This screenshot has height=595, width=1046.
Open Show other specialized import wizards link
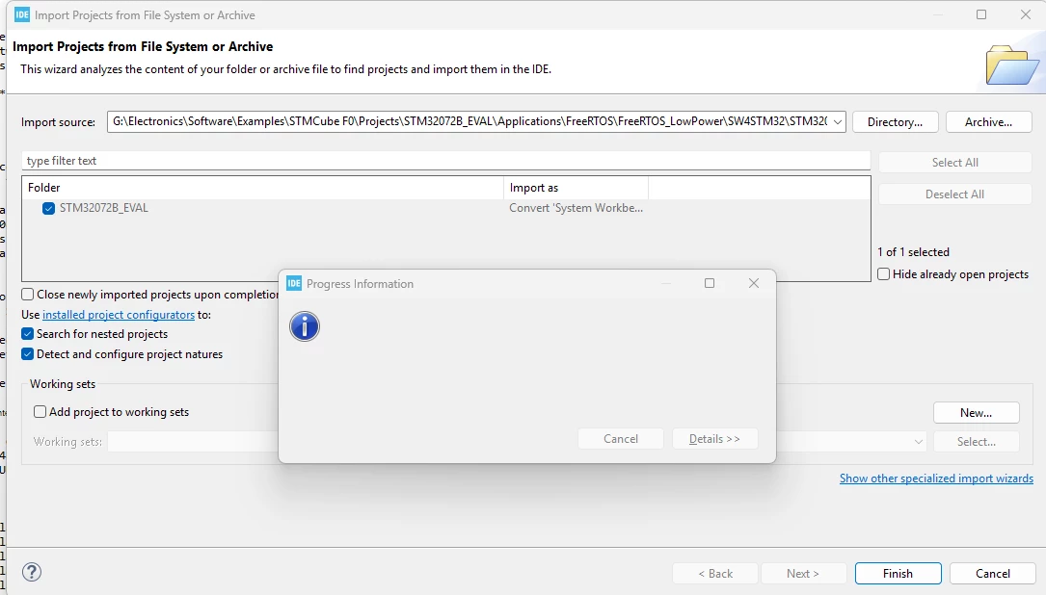coord(937,479)
